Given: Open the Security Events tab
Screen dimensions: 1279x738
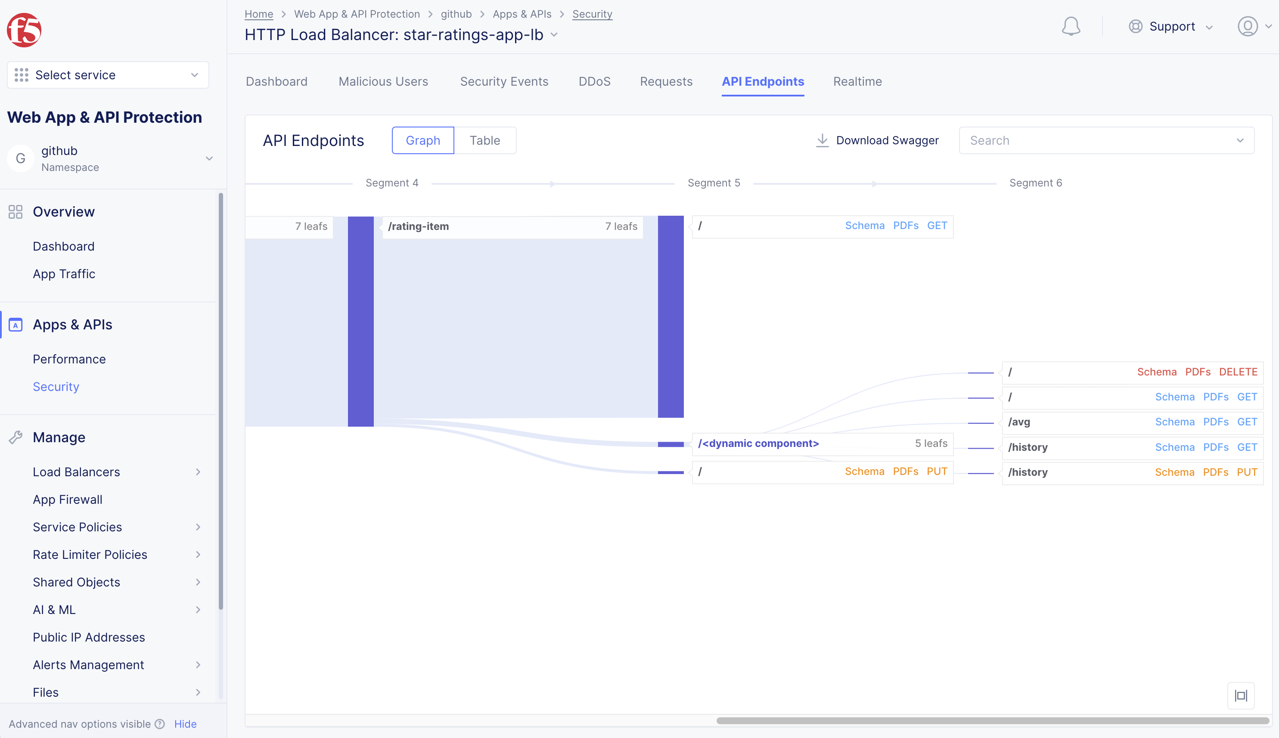Looking at the screenshot, I should [504, 82].
